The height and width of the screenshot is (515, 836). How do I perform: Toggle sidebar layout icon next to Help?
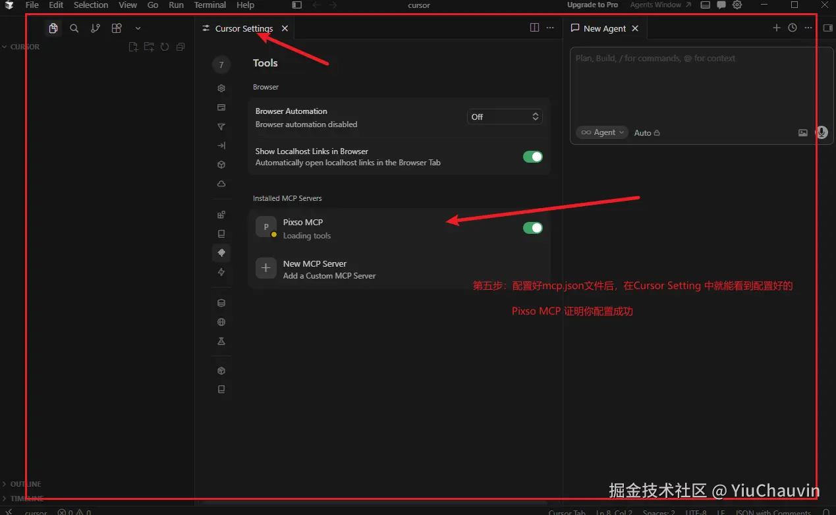tap(297, 5)
